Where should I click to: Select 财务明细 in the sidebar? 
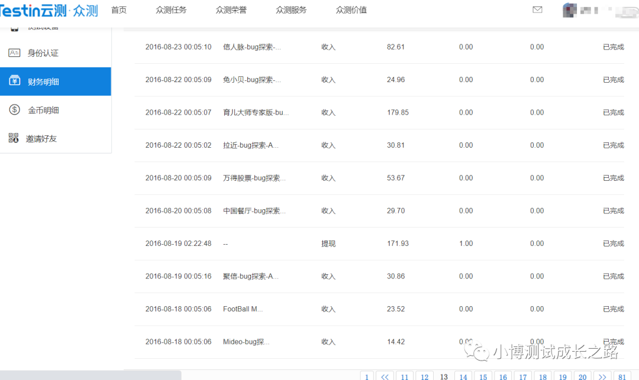coord(56,82)
